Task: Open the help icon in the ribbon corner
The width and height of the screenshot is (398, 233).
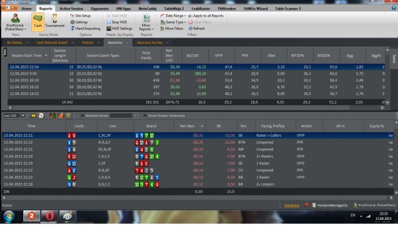Action: click(393, 8)
